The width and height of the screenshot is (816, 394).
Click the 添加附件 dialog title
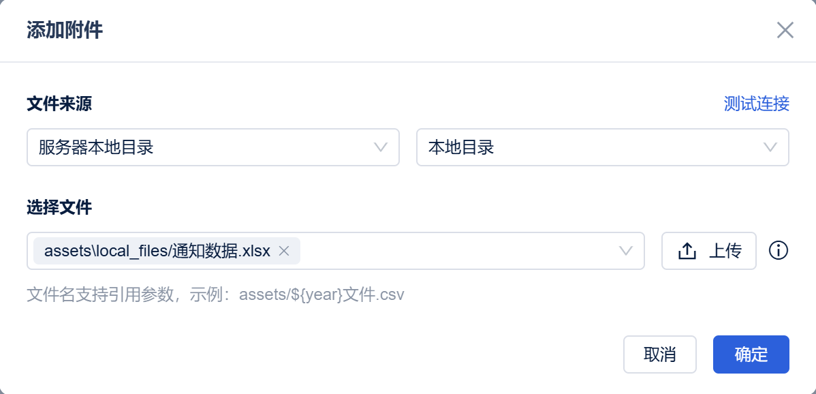[65, 31]
